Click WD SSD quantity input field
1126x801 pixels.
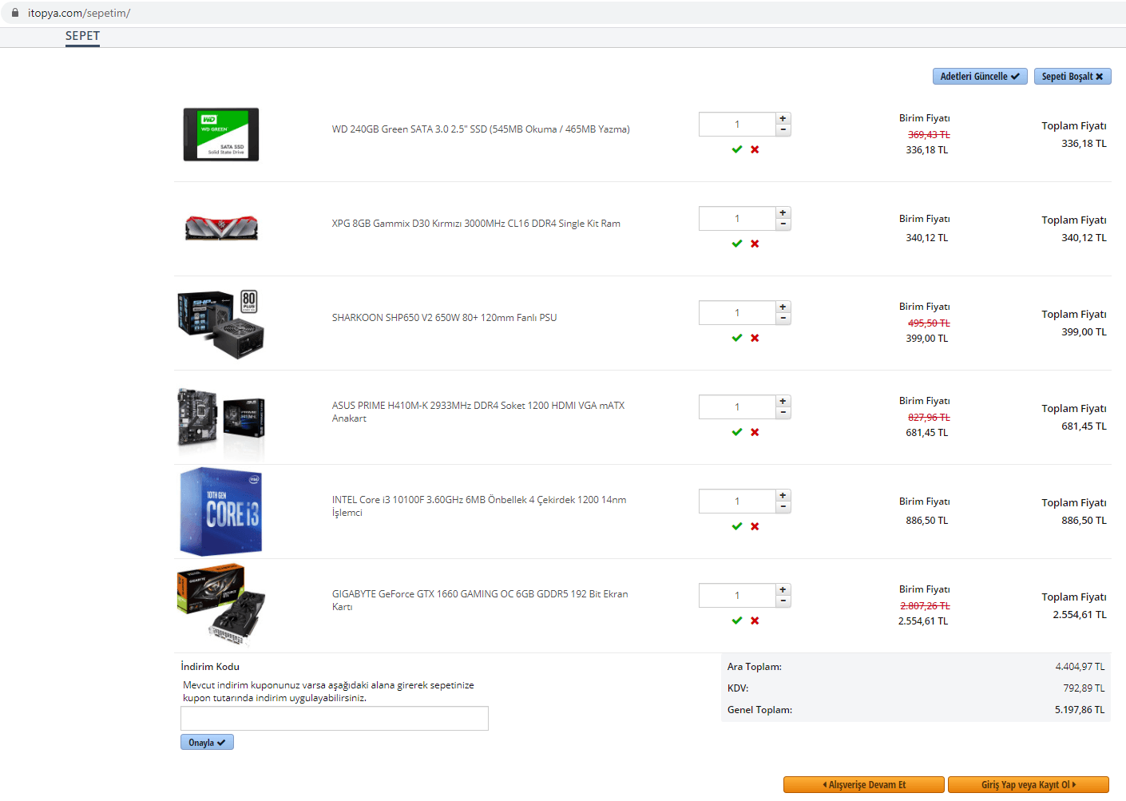[737, 124]
